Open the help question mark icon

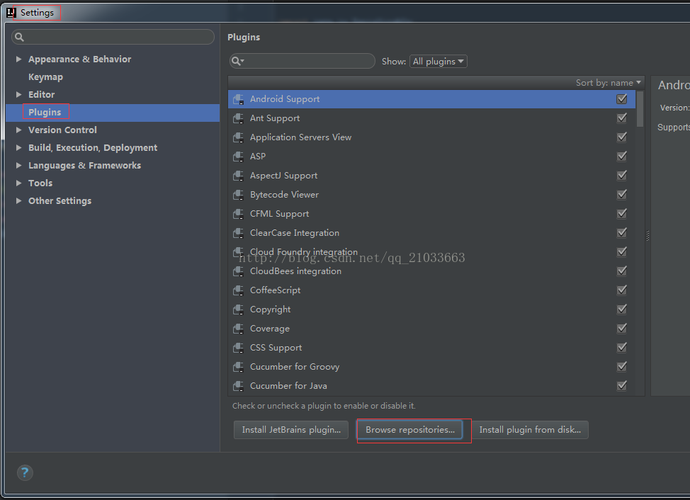tap(25, 473)
